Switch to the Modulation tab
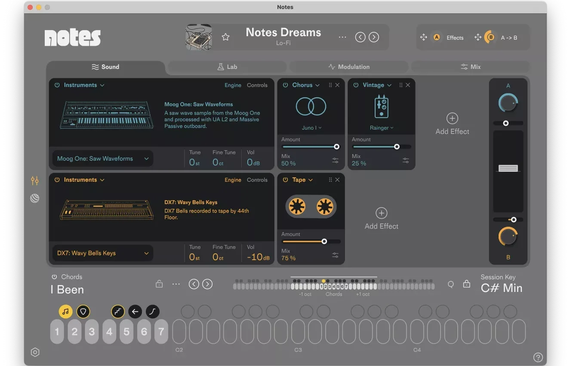The height and width of the screenshot is (366, 570). [350, 67]
